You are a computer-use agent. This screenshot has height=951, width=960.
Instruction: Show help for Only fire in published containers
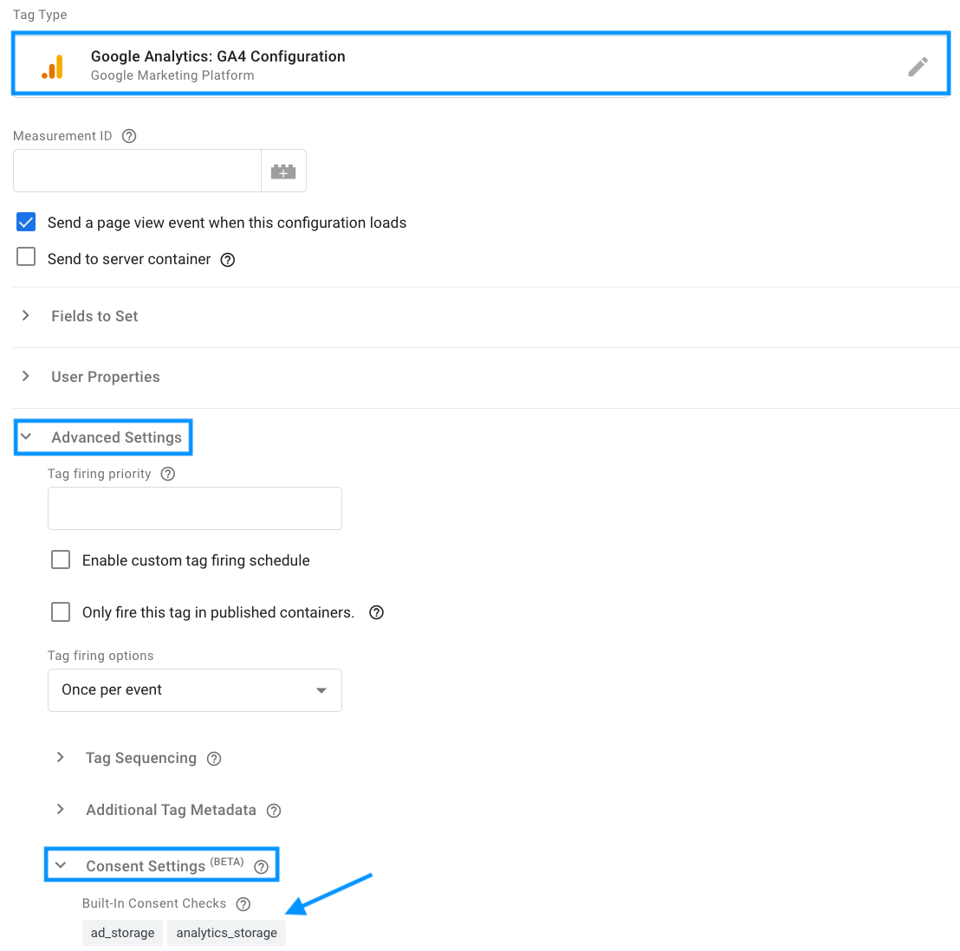pos(377,612)
